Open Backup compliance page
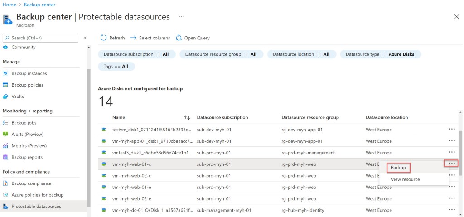The image size is (464, 217). 31,183
